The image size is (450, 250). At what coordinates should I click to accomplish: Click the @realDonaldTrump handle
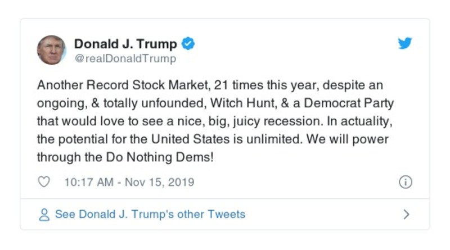(x=125, y=58)
